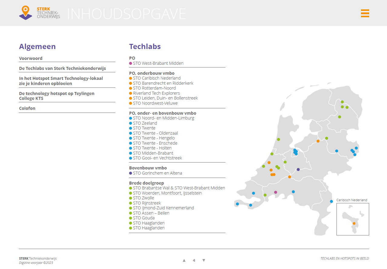
Task: Open STO Zwolle
Action: (142, 198)
